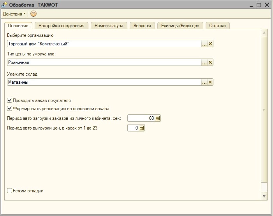This screenshot has height=216, width=273.
Task: Open organization selection with ellipsis button
Action: pos(204,44)
